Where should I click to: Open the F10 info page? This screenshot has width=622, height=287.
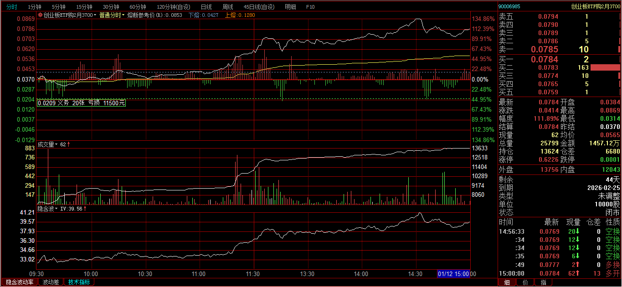click(x=310, y=7)
